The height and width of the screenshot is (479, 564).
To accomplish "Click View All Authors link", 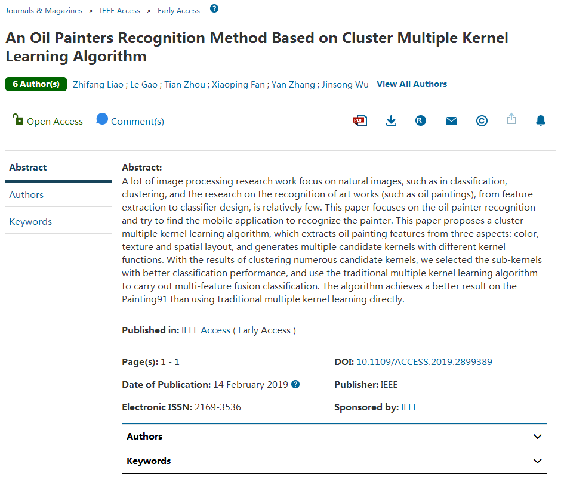I will [x=412, y=84].
